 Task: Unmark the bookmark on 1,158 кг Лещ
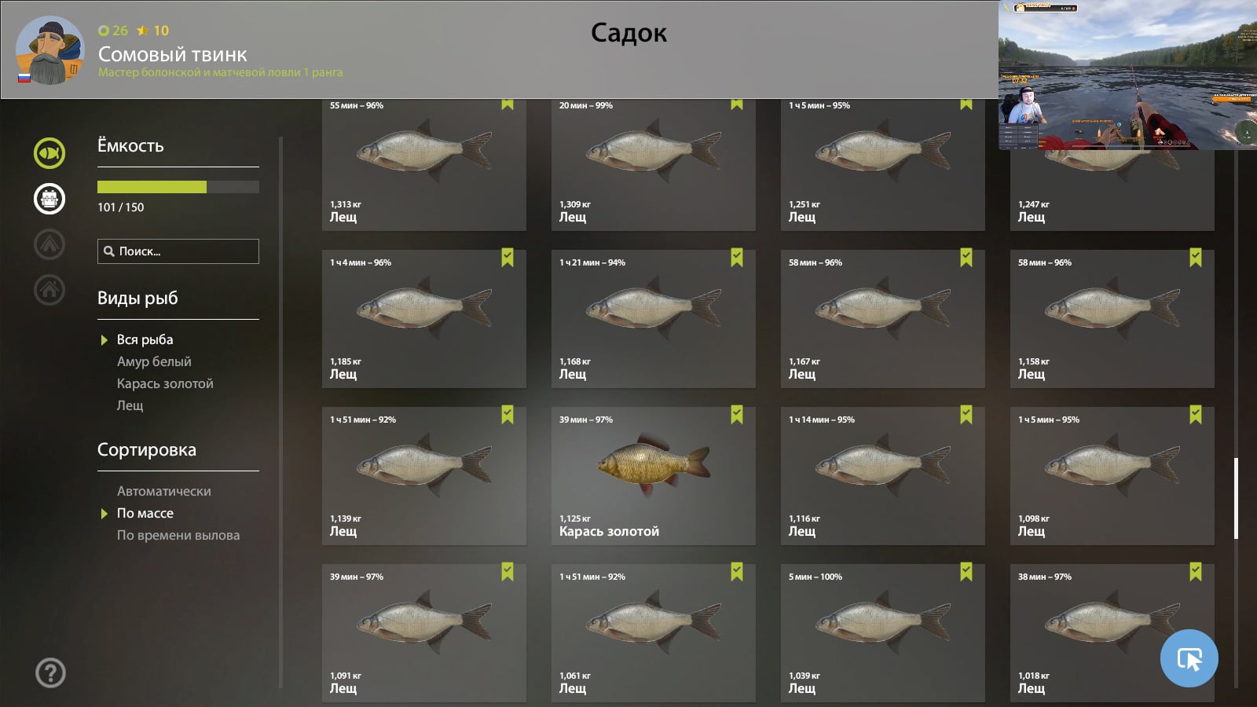[x=1196, y=258]
